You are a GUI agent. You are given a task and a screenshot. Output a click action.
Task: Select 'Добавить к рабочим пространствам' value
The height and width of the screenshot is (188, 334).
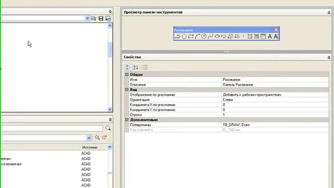pyautogui.click(x=252, y=95)
